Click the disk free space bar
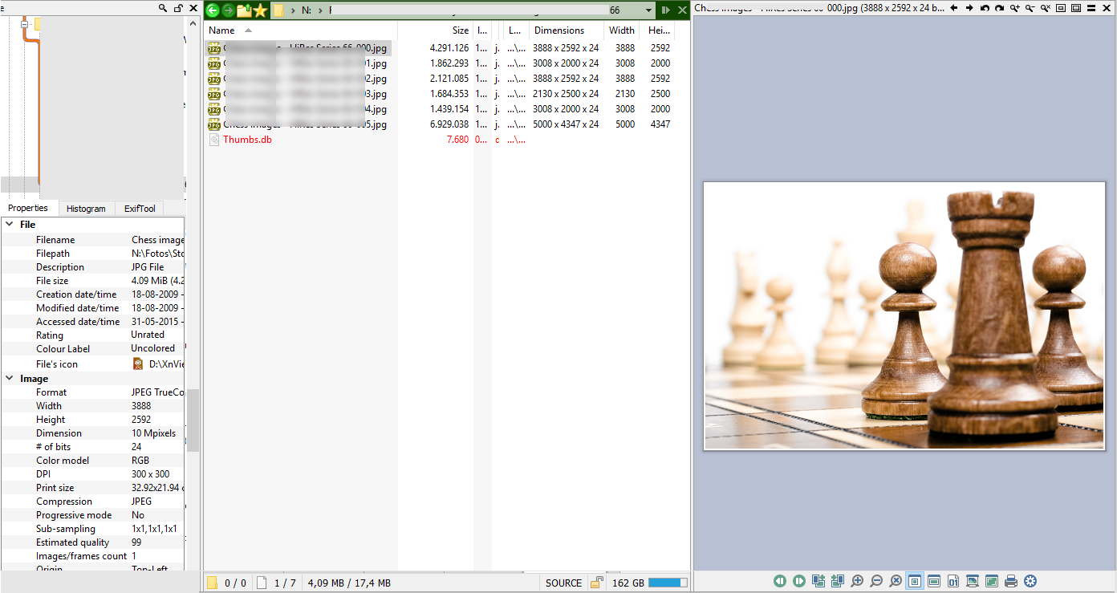This screenshot has width=1117, height=593. pyautogui.click(x=668, y=583)
